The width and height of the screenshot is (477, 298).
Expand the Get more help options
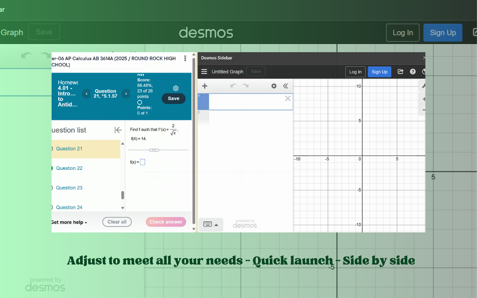pyautogui.click(x=69, y=222)
